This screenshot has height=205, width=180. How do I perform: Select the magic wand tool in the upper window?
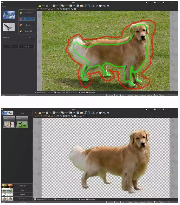pyautogui.click(x=55, y=9)
